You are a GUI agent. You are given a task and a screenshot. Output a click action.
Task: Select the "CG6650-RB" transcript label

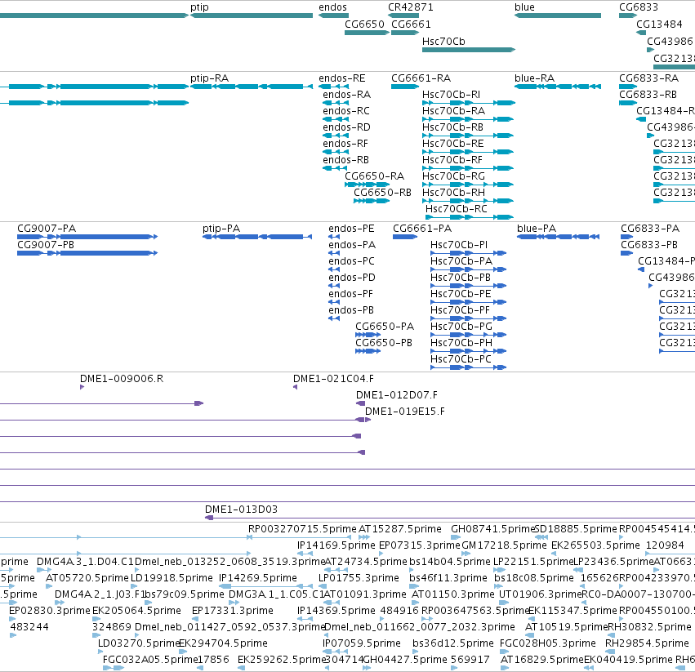(382, 193)
